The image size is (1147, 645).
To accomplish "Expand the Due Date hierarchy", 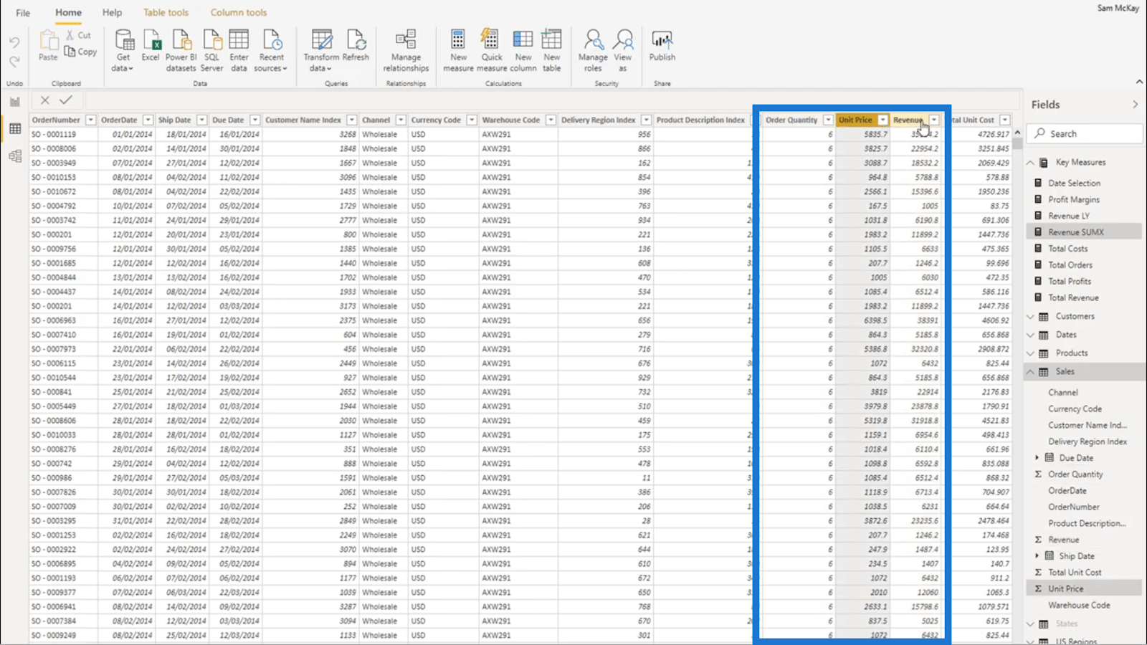I will coord(1037,458).
